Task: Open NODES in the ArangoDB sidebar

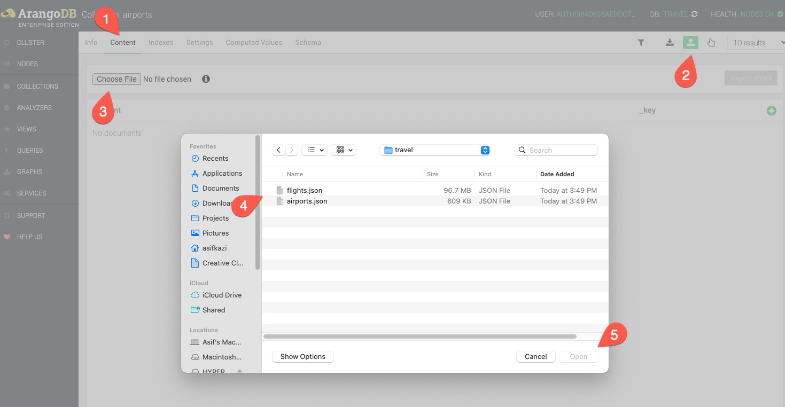Action: 27,64
